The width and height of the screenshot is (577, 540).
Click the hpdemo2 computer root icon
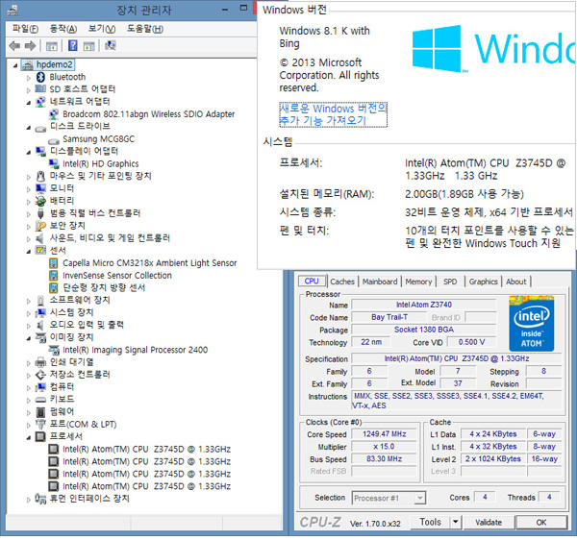coord(27,65)
